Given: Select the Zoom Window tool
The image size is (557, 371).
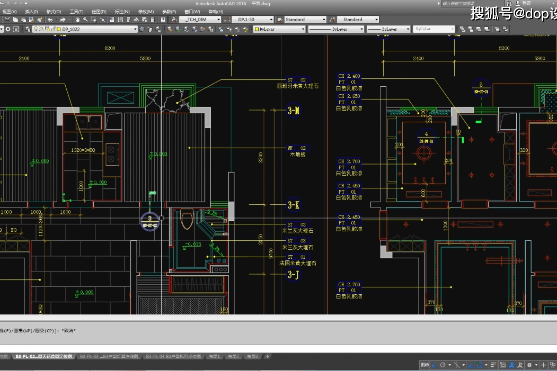Looking at the screenshot, I should pos(94,20).
